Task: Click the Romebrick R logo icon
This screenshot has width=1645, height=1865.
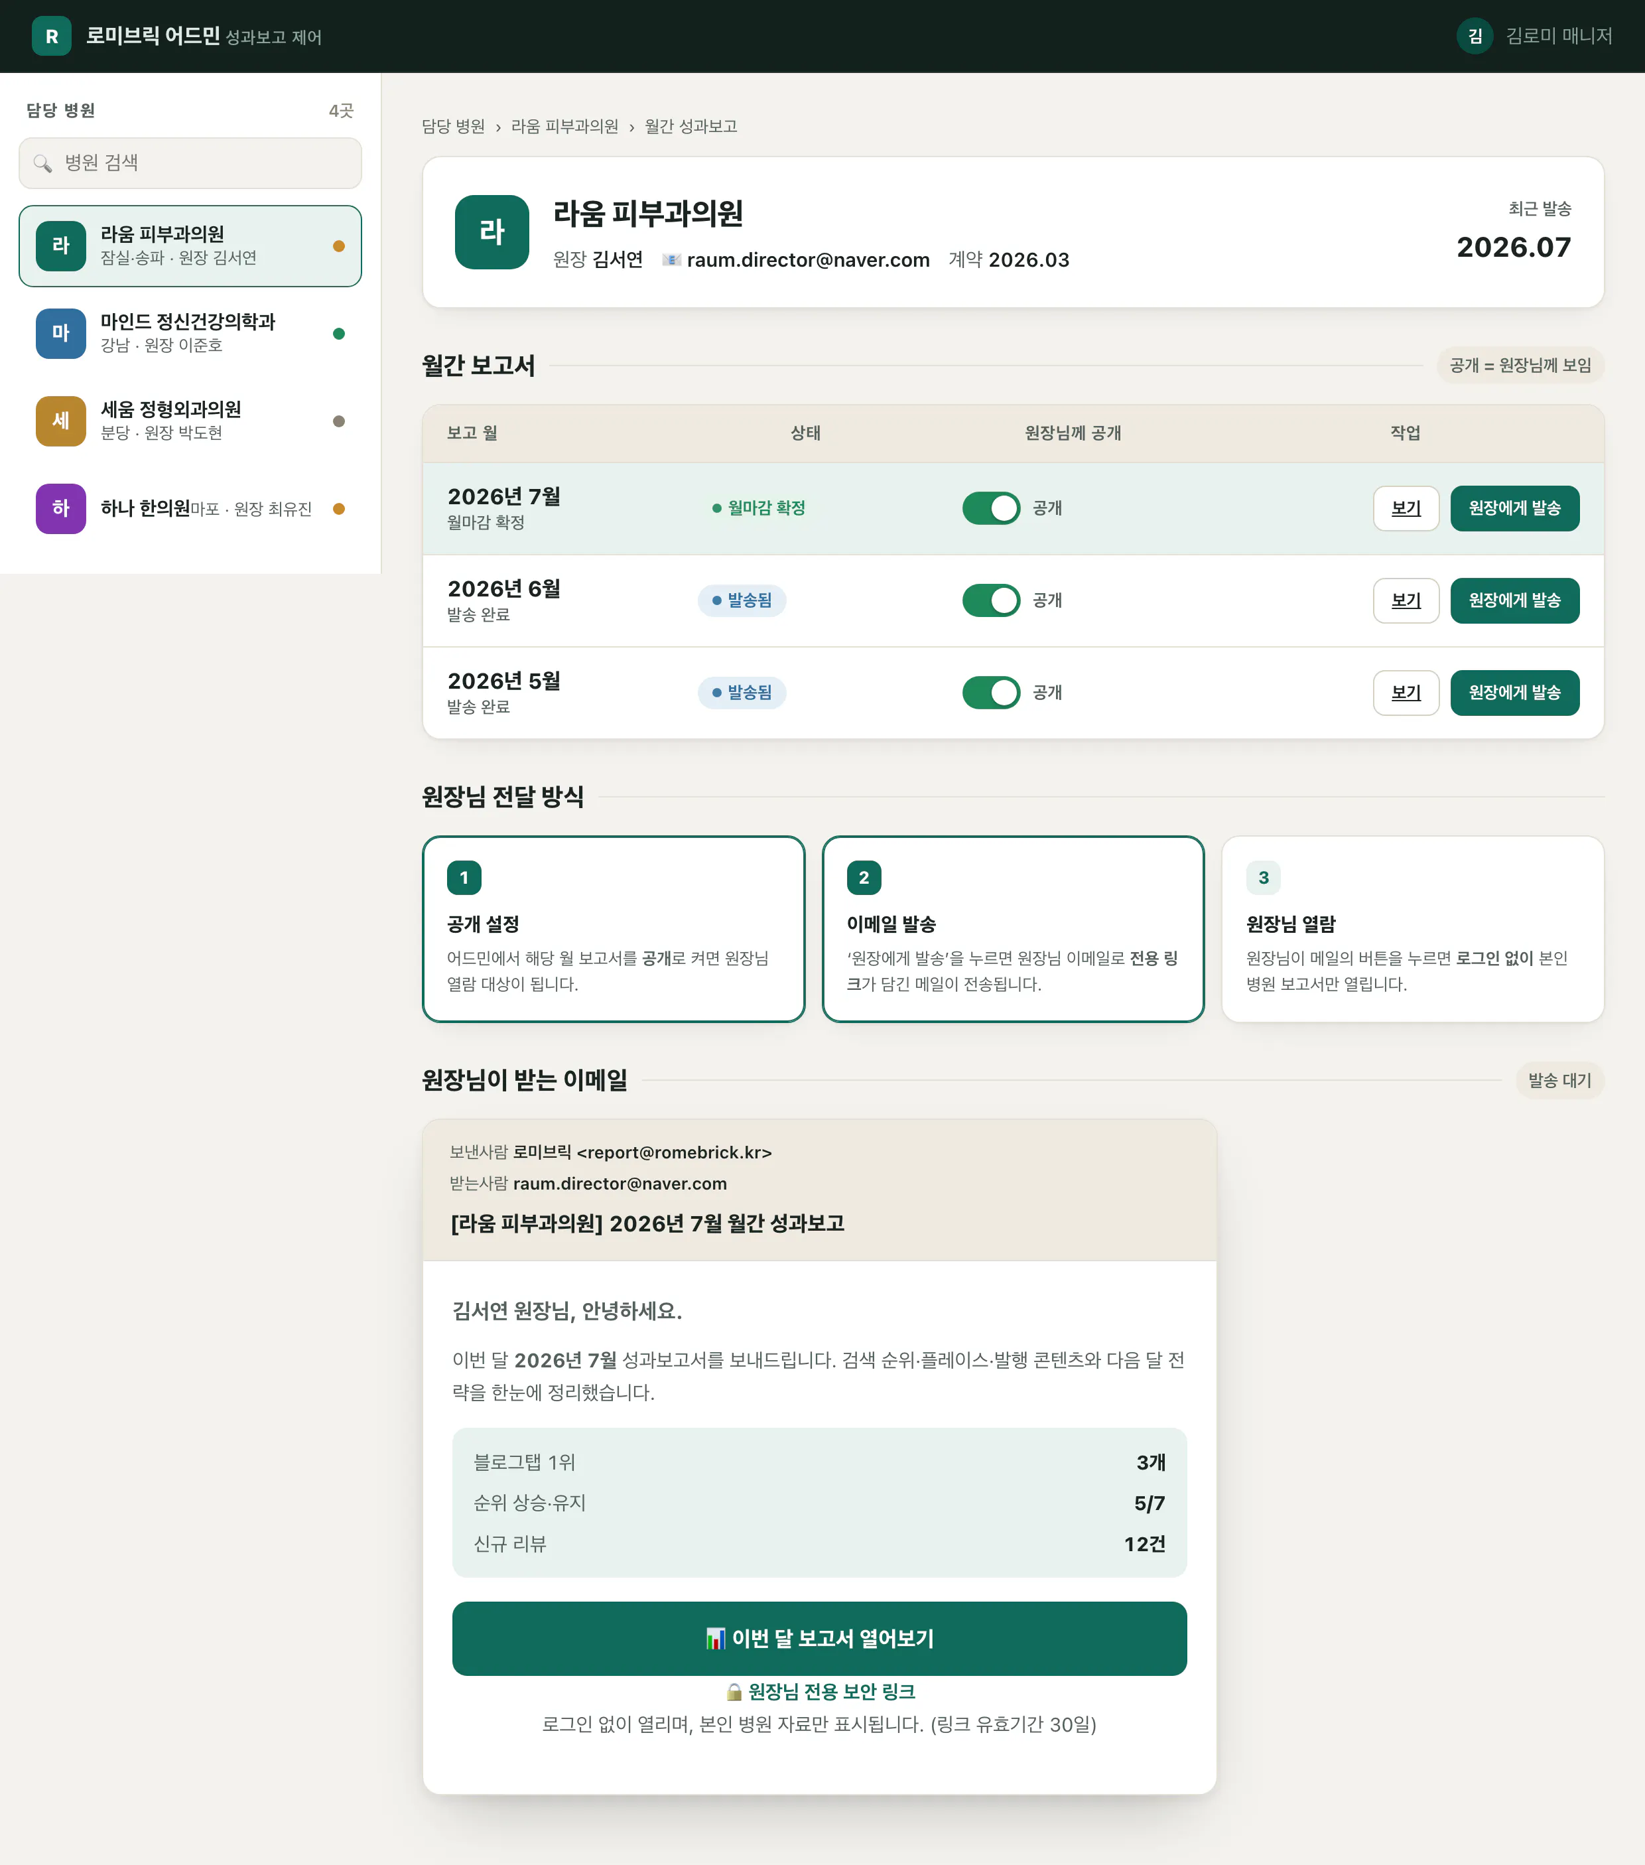Action: [x=51, y=36]
